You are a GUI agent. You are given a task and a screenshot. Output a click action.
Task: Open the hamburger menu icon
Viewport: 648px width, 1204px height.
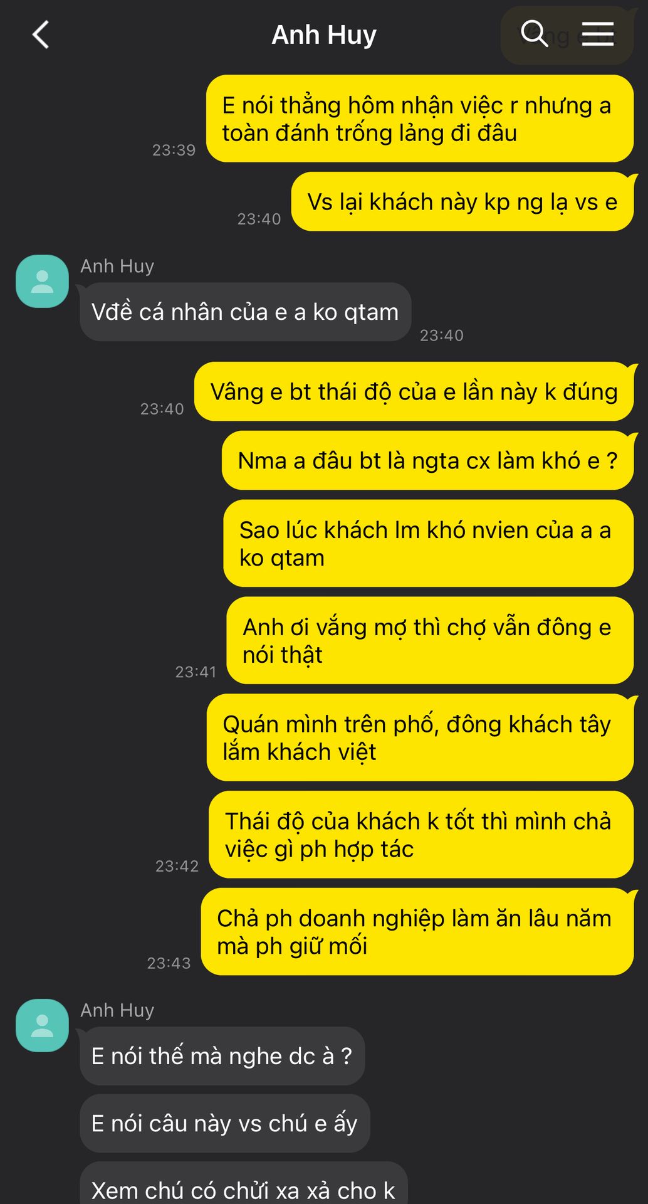pos(598,34)
